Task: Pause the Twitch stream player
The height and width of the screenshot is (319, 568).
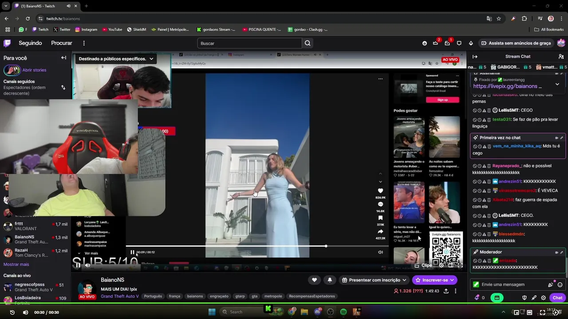Action: (x=78, y=265)
